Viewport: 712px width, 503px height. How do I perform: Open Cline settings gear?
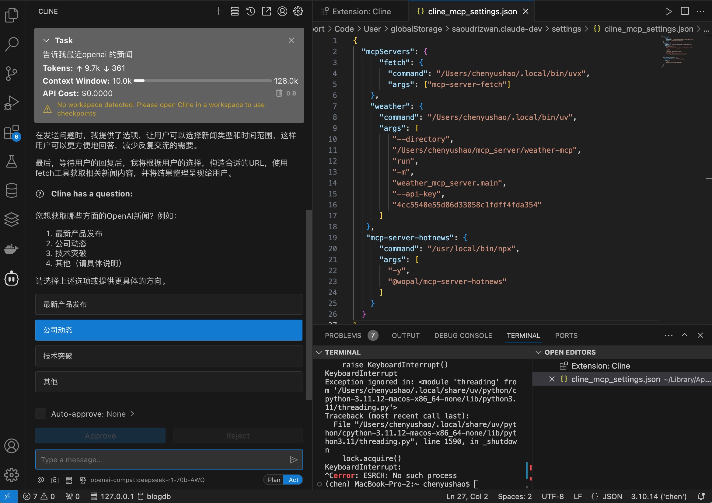click(x=298, y=12)
